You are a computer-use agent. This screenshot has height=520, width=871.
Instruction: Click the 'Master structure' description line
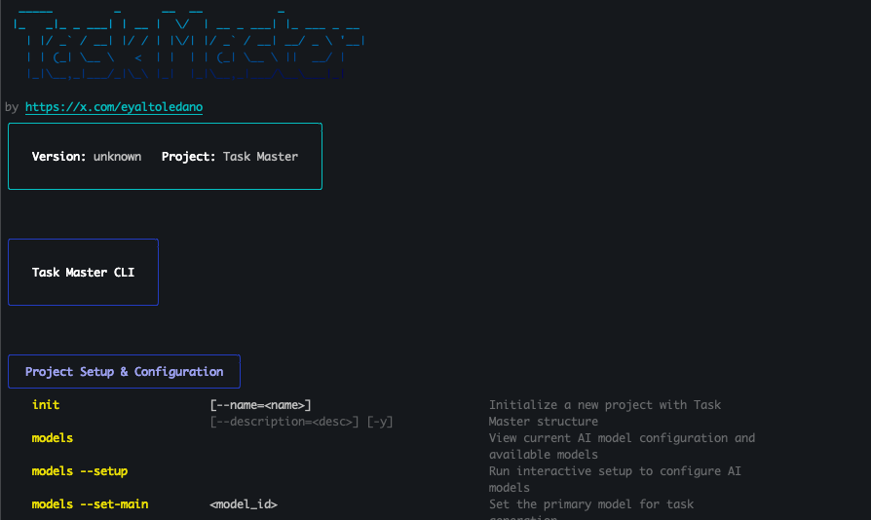coord(544,422)
